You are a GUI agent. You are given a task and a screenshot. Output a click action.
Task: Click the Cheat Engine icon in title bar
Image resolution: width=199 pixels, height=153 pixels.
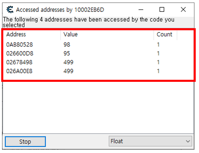coord(10,9)
